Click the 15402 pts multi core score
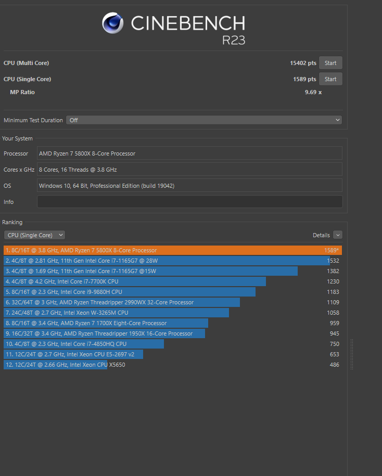The width and height of the screenshot is (382, 476). 303,63
